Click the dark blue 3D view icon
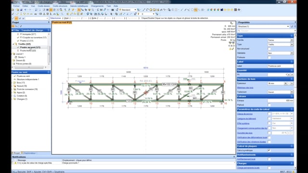308x173 pixels. [x=222, y=10]
